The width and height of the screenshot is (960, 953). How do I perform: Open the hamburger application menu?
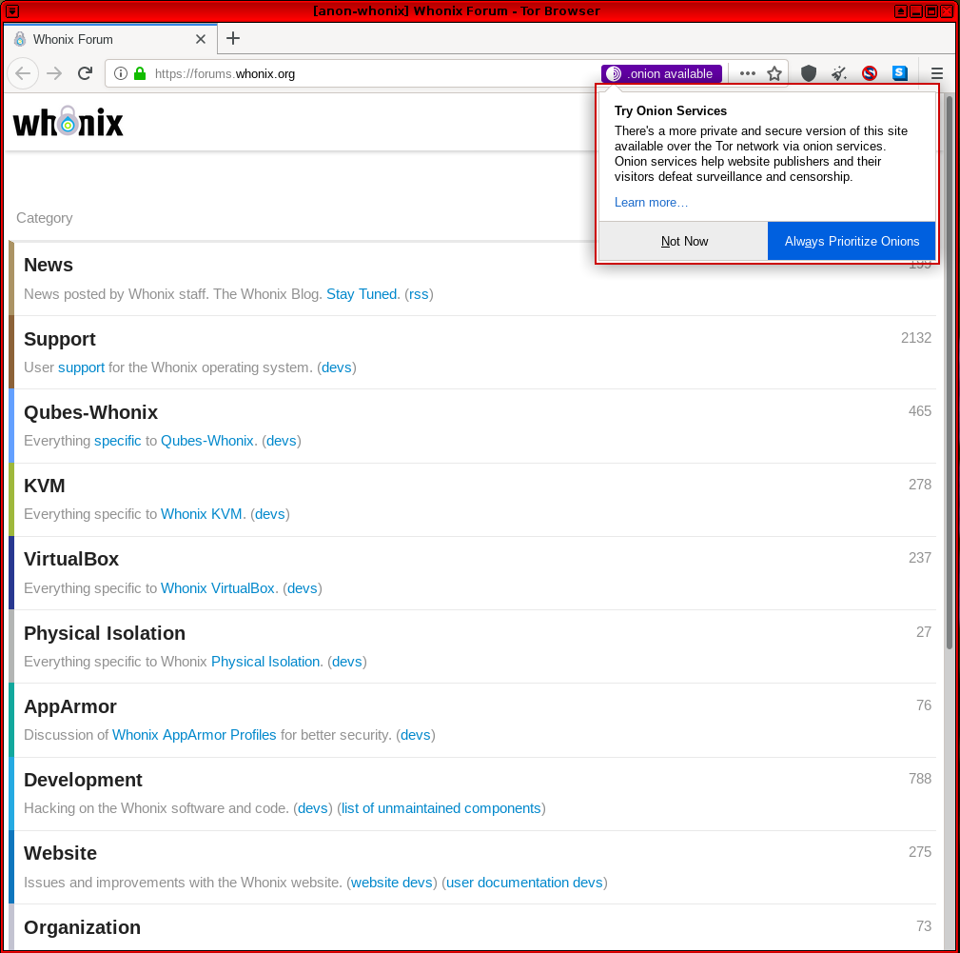(937, 73)
